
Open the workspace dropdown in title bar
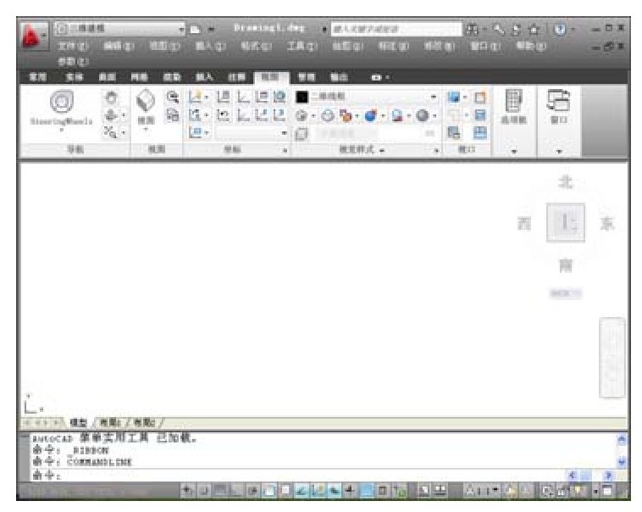119,29
